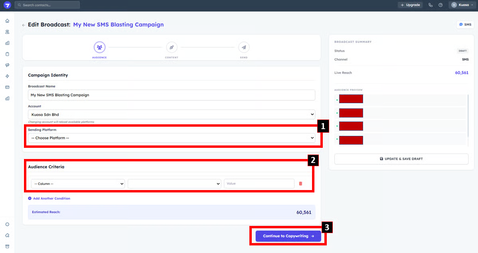Click the Add Another Condition link

(49, 198)
